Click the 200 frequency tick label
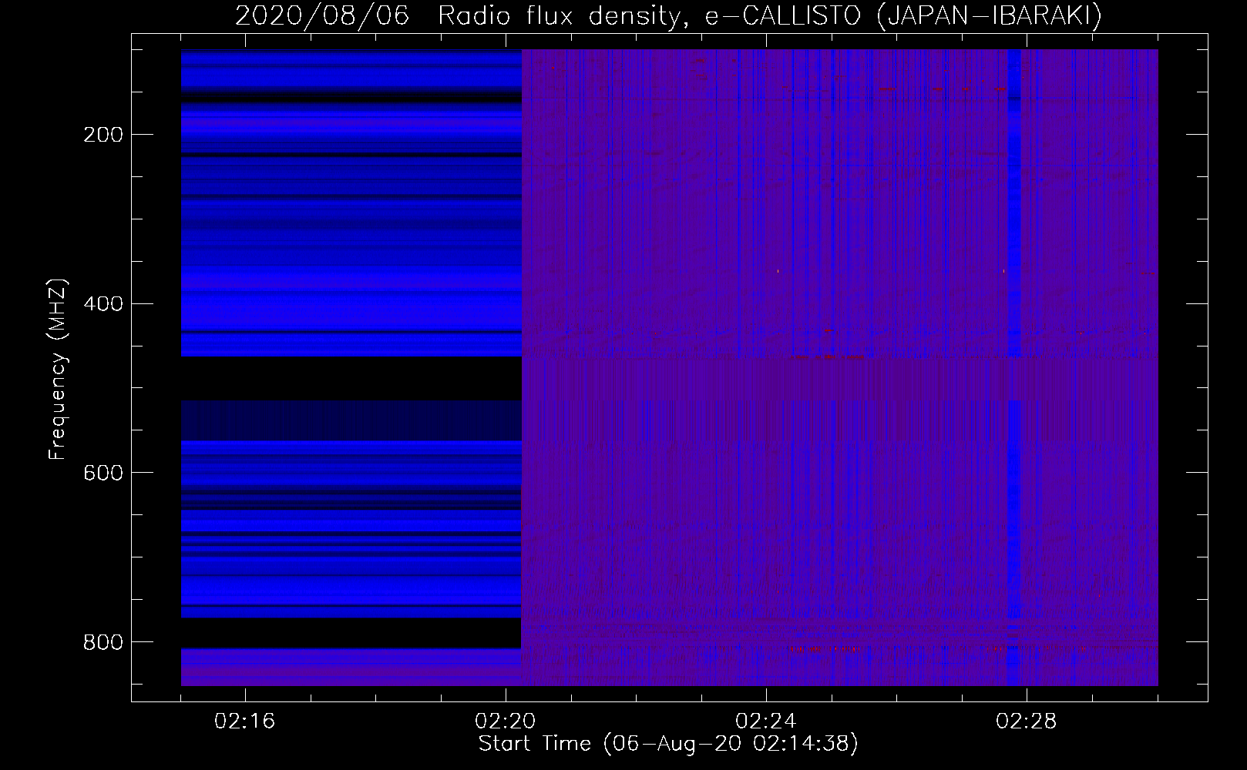This screenshot has height=770, width=1247. tap(103, 135)
